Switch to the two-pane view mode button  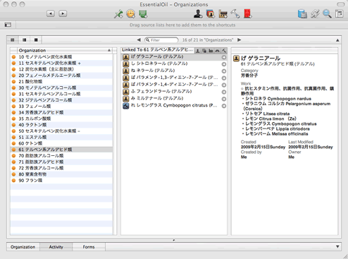pyautogui.click(x=24, y=40)
